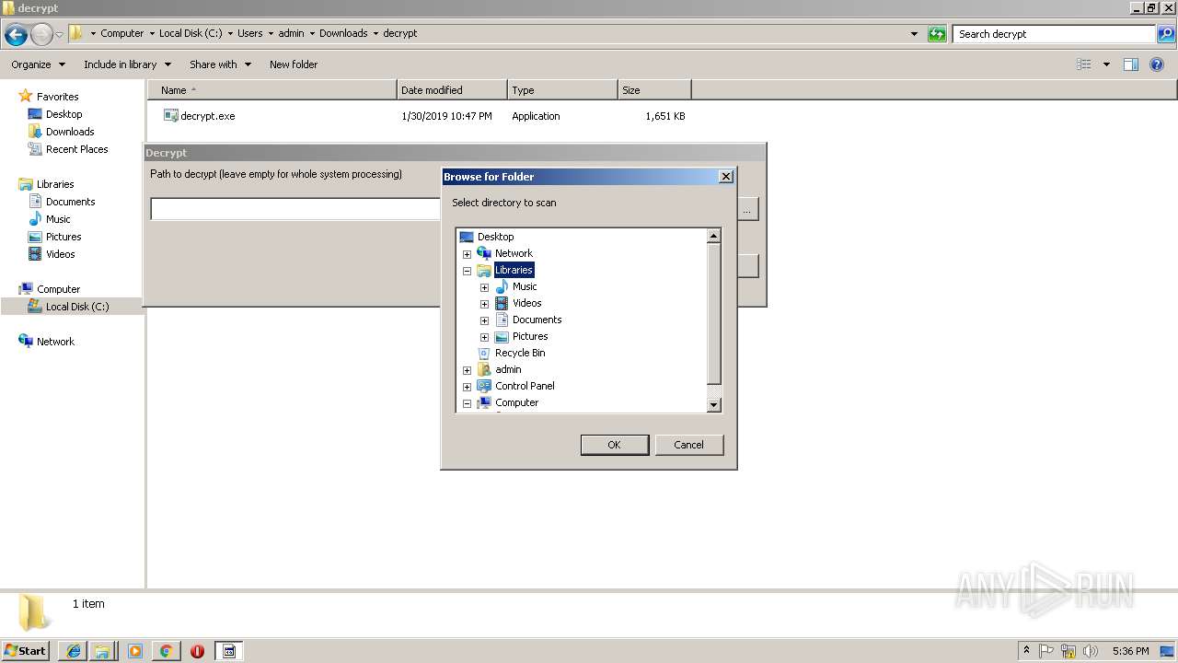1178x663 pixels.
Task: Click the path to decrypt input field
Action: [x=295, y=210]
